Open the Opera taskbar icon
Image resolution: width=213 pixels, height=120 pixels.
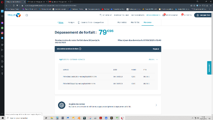[122, 118]
